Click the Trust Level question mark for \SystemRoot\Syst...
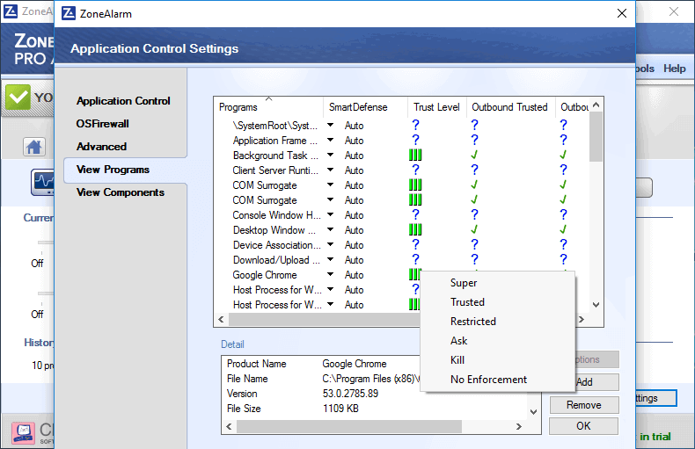 [415, 126]
